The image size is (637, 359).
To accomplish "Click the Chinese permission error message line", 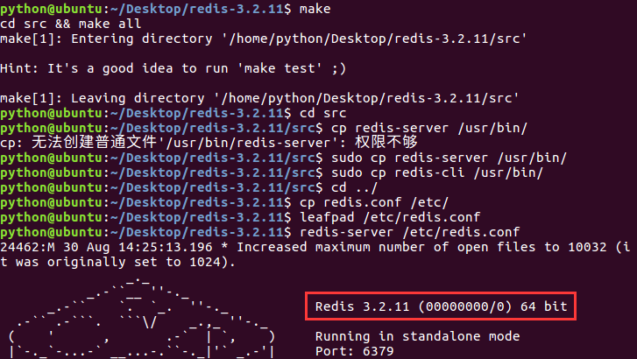I will click(209, 143).
